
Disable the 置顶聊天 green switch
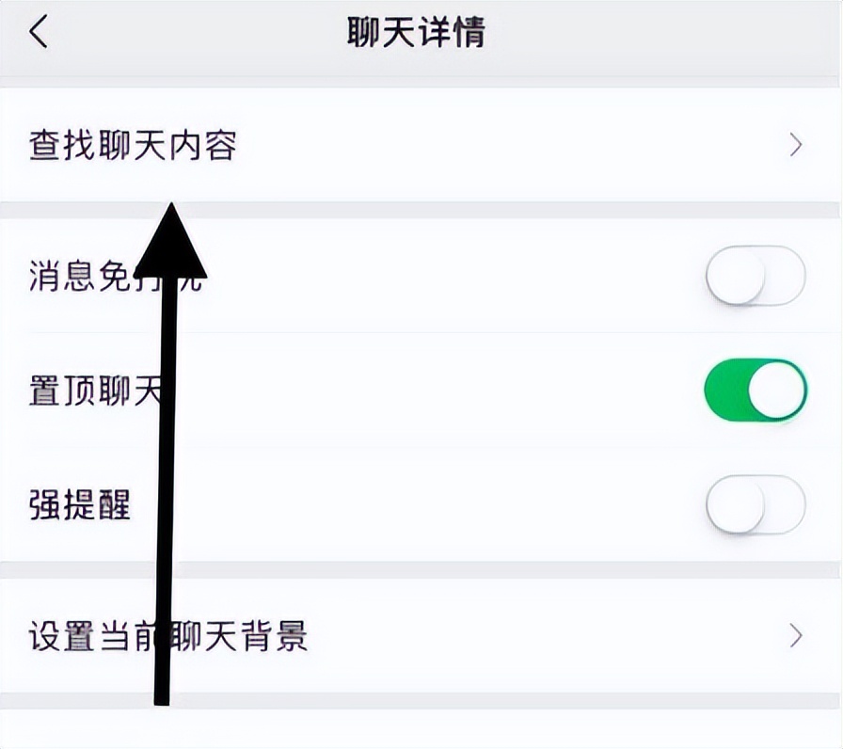(754, 389)
